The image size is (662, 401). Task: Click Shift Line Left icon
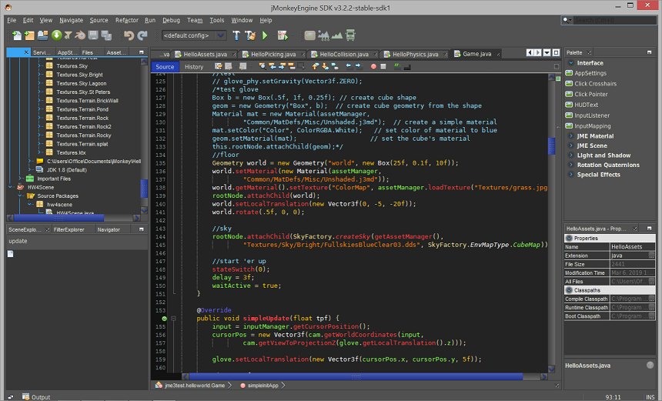[x=348, y=66]
